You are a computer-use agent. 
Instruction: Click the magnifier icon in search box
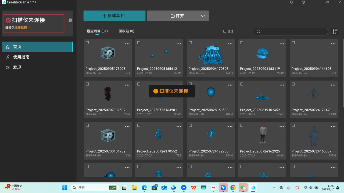pyautogui.click(x=259, y=32)
